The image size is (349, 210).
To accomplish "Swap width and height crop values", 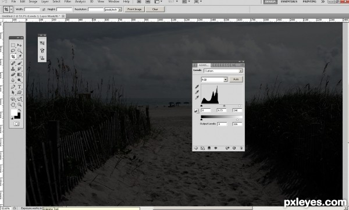I will point(44,9).
